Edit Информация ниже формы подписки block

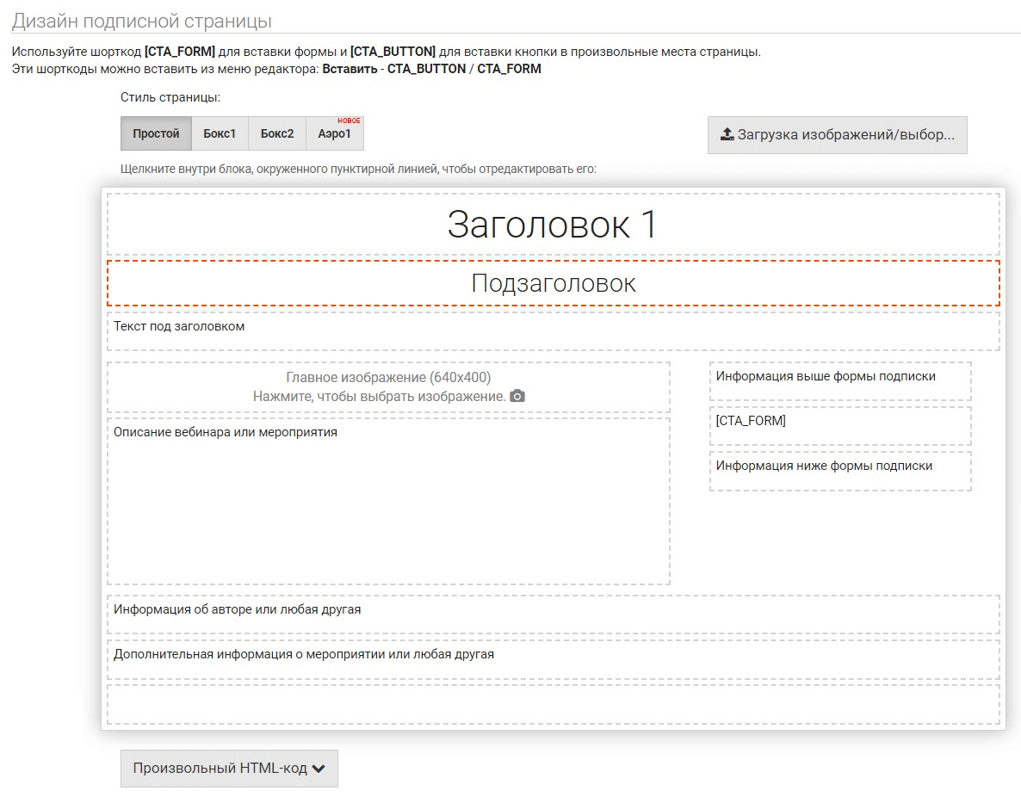839,471
